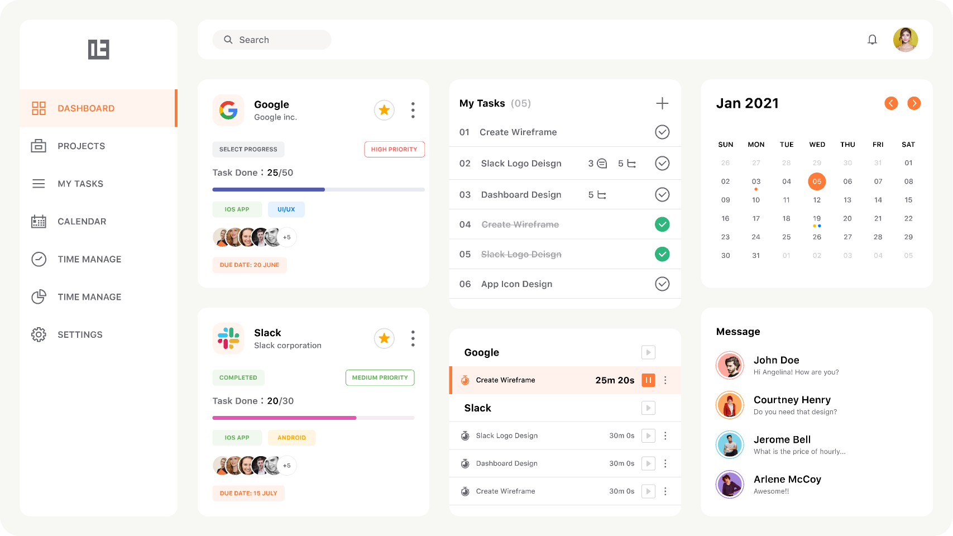Mark task 01 Create Wireframe as done
953x536 pixels.
tap(662, 132)
